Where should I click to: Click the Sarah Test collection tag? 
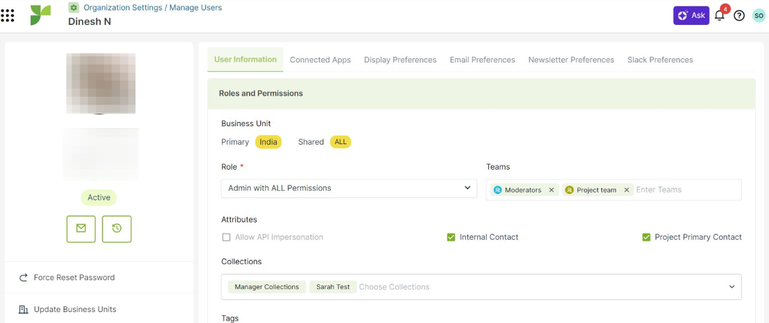(333, 287)
